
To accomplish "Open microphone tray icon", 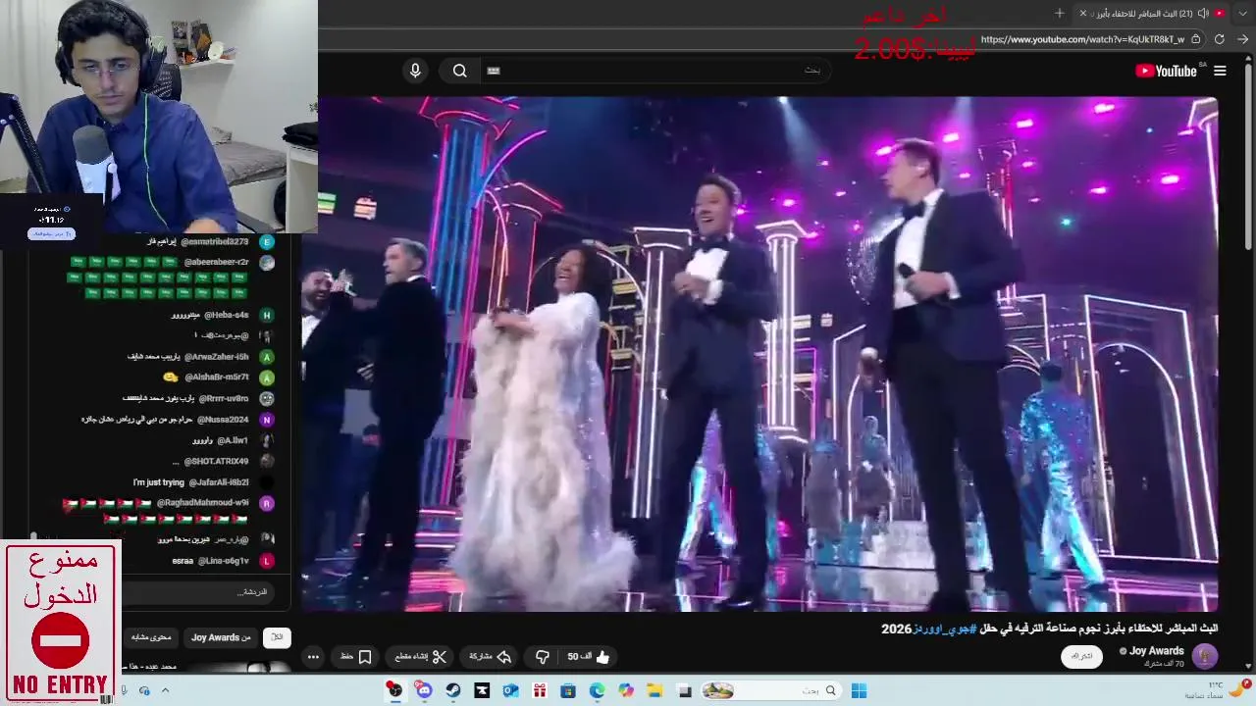I will point(125,690).
